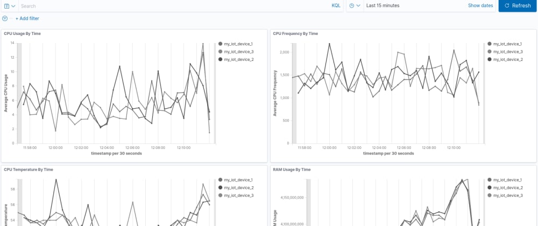The height and width of the screenshot is (226, 538).
Task: Click Average CPU Usage axis label
Action: tap(6, 93)
